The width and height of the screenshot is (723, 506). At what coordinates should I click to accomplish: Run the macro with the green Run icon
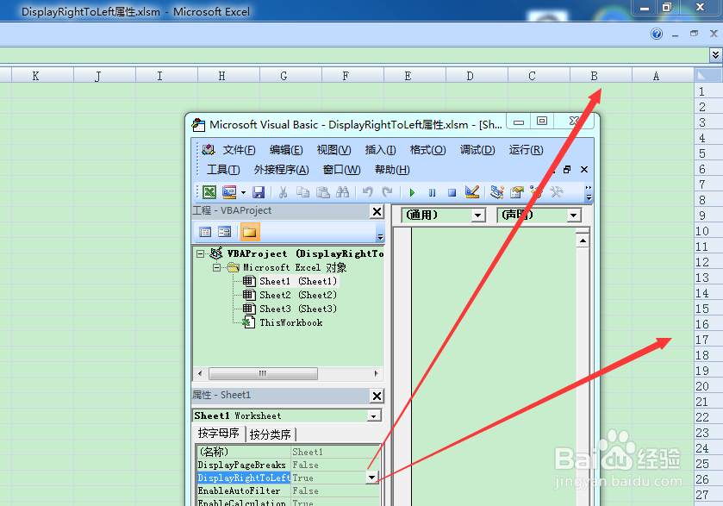412,191
